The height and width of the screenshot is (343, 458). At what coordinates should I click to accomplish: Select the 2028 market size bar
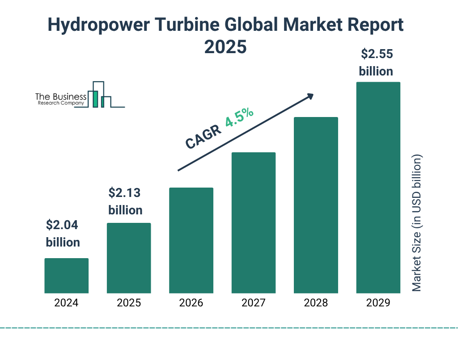point(316,205)
